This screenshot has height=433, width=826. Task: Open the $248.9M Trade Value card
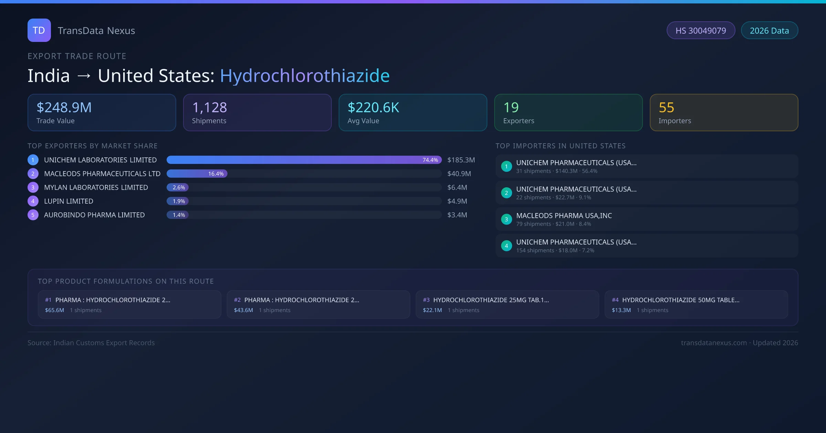[102, 112]
